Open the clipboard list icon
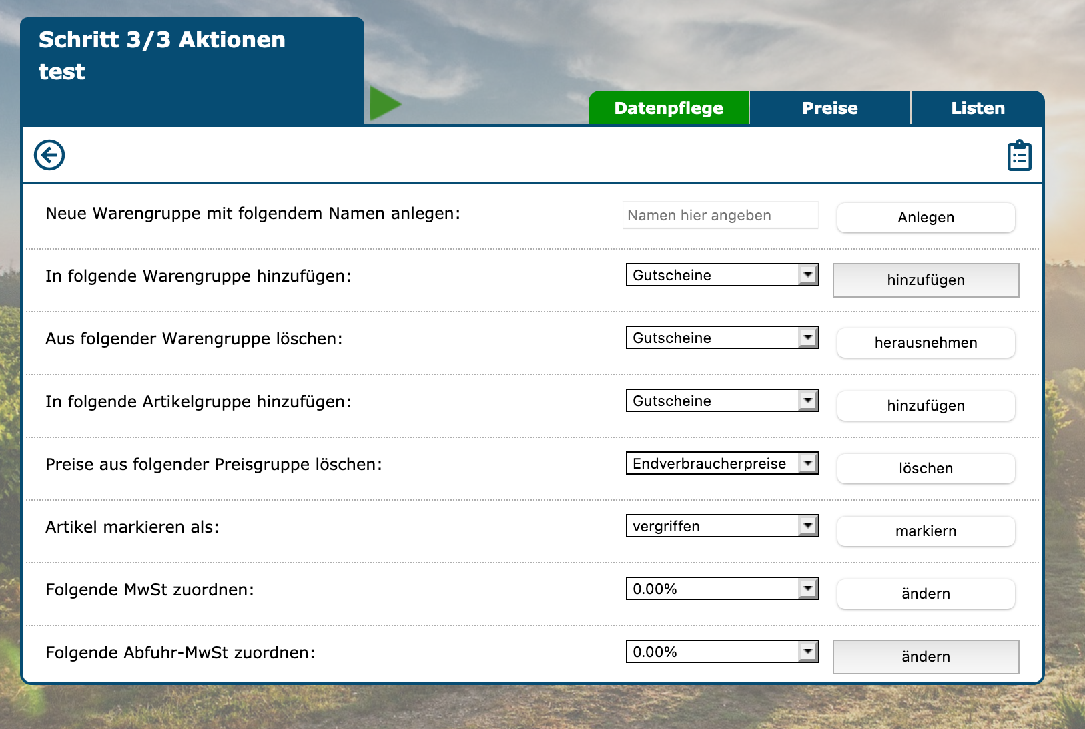 coord(1019,156)
